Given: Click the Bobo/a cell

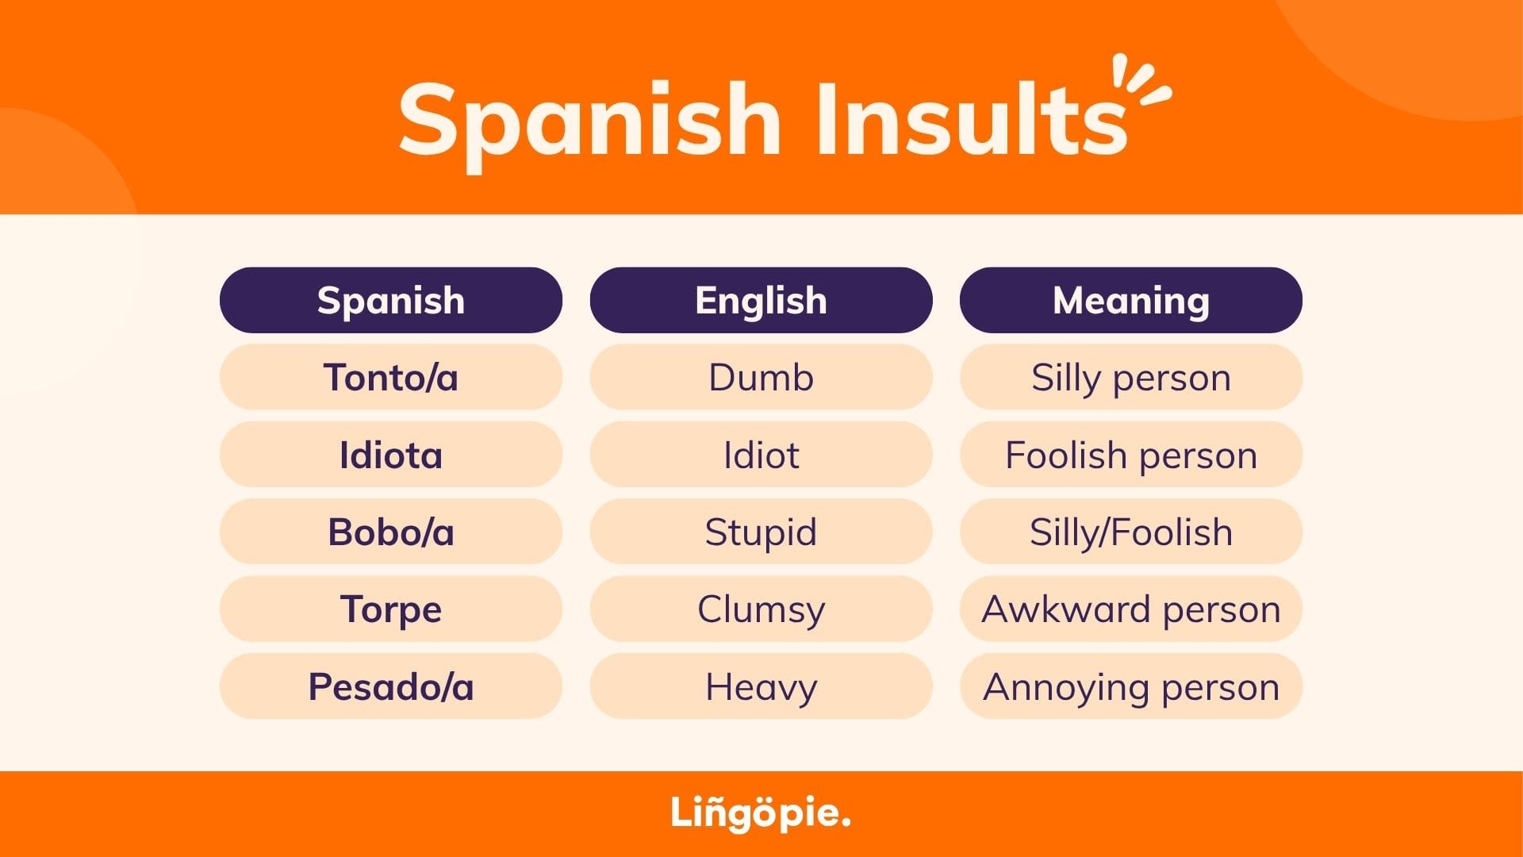Looking at the screenshot, I should (x=390, y=532).
